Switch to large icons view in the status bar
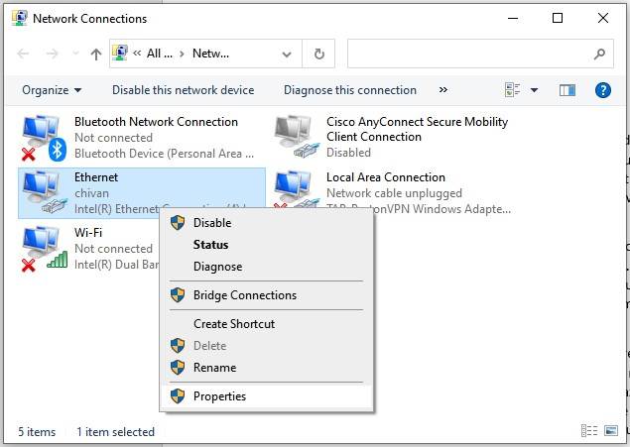 (610, 432)
